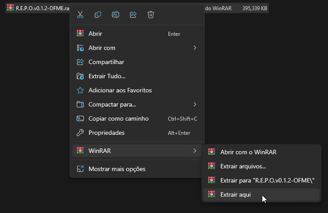This screenshot has width=328, height=213.
Task: Expand the WinRAR submenu chevron
Action: [195, 151]
